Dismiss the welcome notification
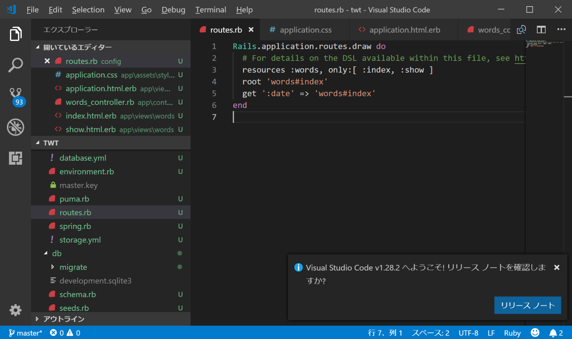This screenshot has width=572, height=339. pos(557,267)
